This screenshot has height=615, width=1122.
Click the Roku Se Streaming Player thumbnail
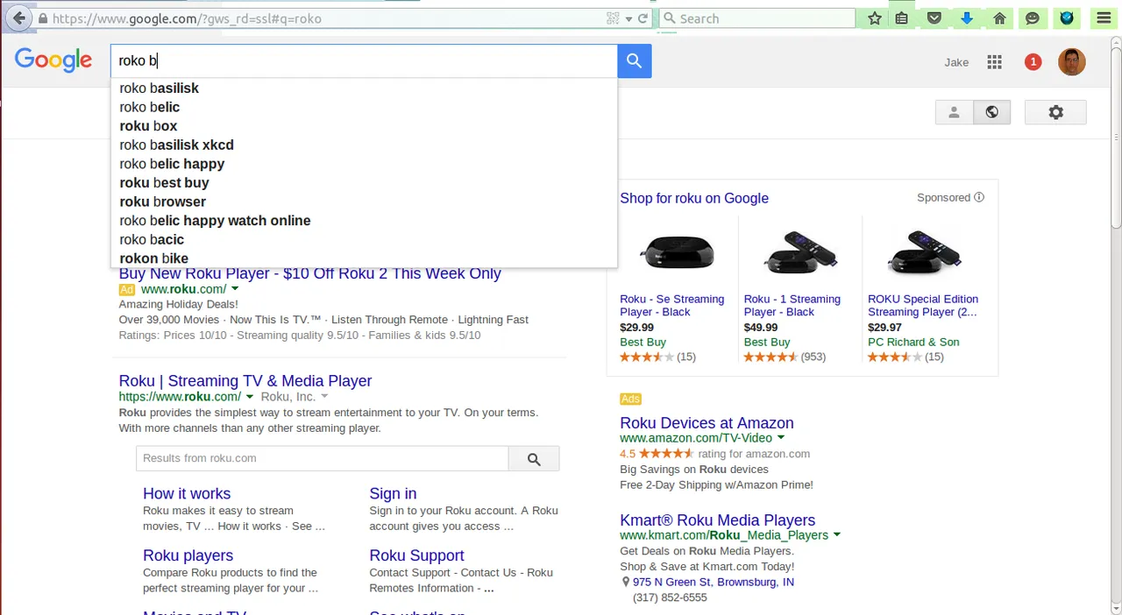point(677,253)
